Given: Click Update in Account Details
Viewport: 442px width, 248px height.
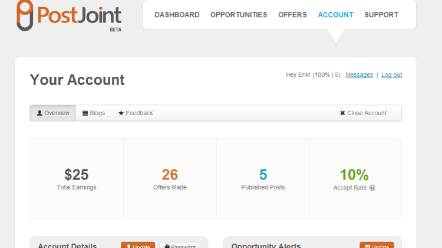Looking at the screenshot, I should click(x=138, y=245).
